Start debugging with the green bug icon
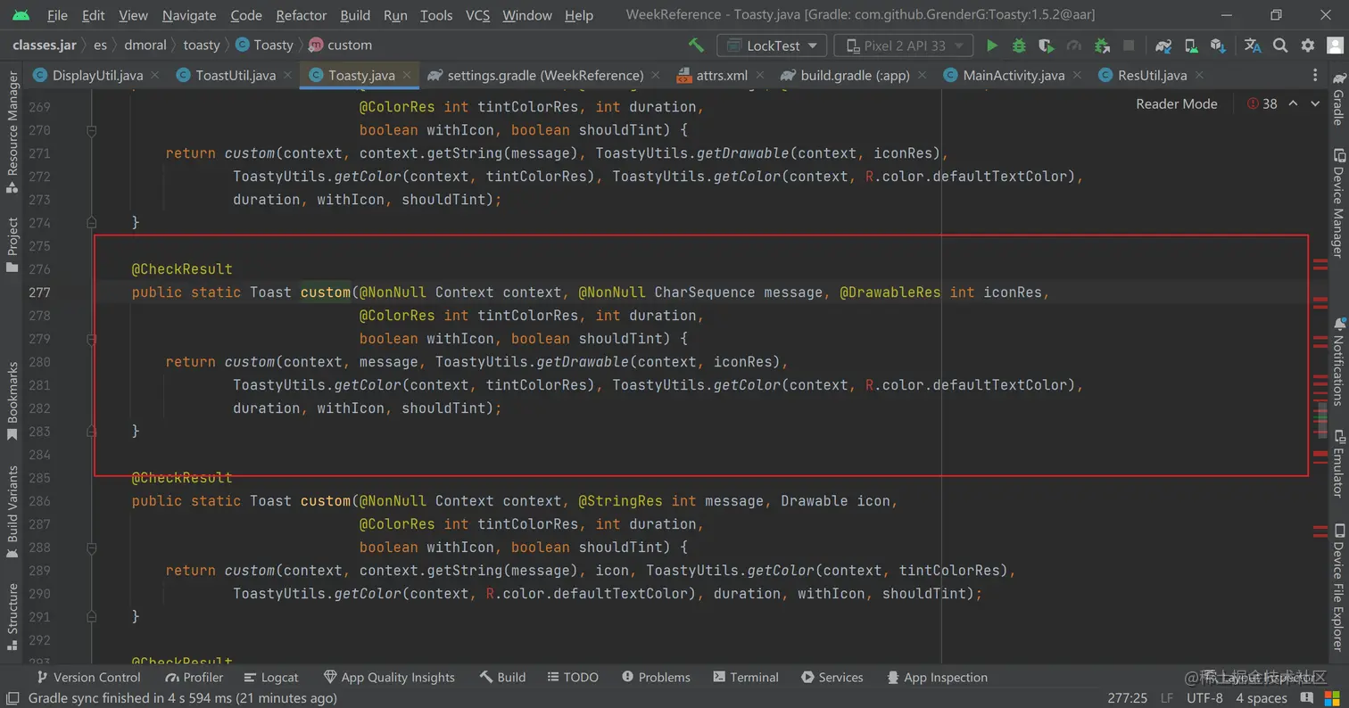1349x708 pixels. (x=1019, y=45)
